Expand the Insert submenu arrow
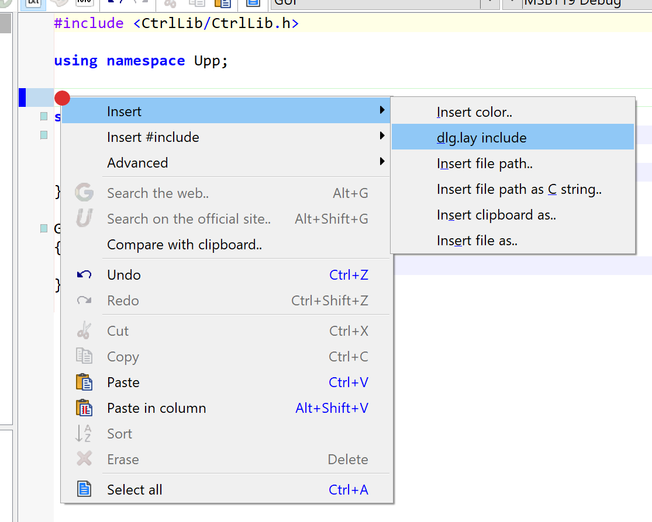Image resolution: width=652 pixels, height=522 pixels. tap(382, 110)
